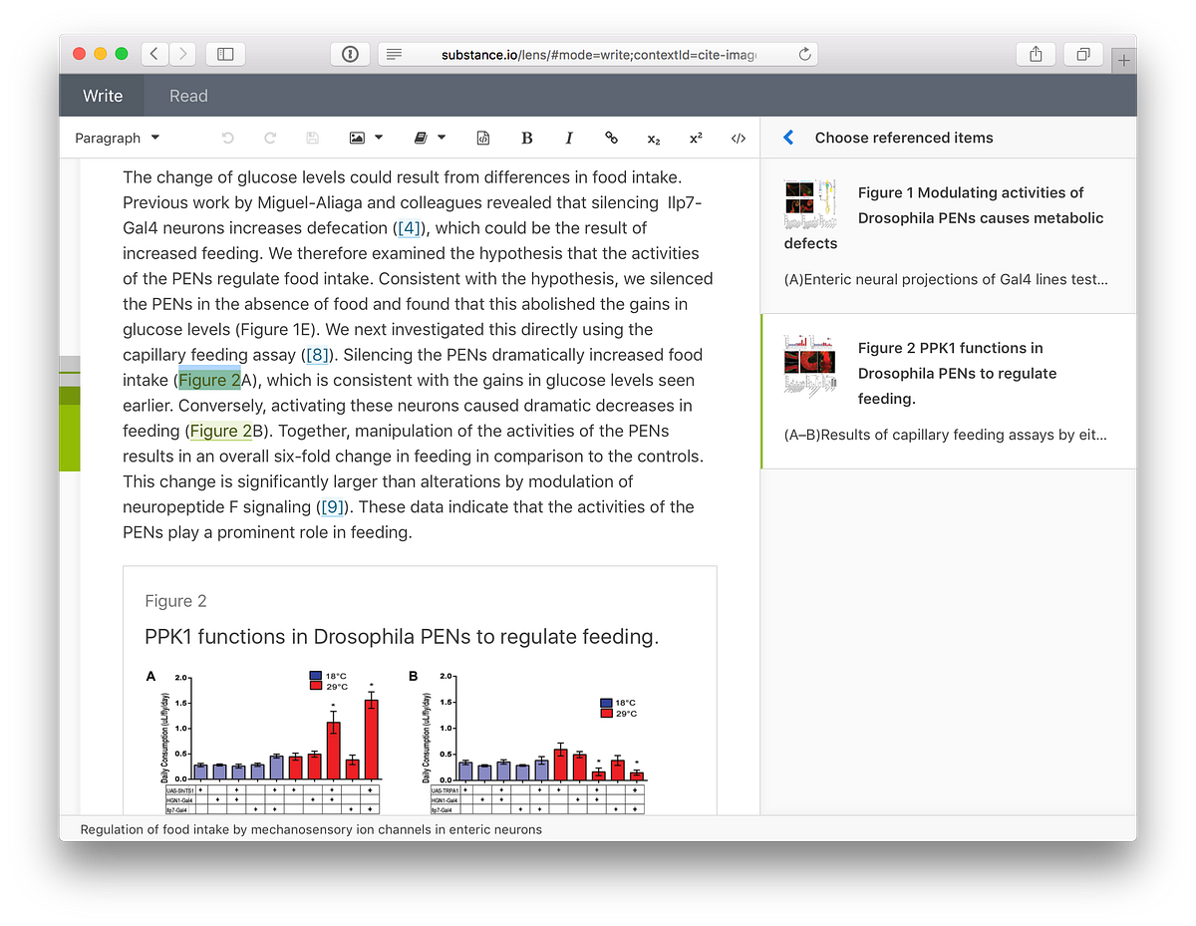This screenshot has width=1196, height=926.
Task: Click the Regulation of food intake status text
Action: (311, 829)
